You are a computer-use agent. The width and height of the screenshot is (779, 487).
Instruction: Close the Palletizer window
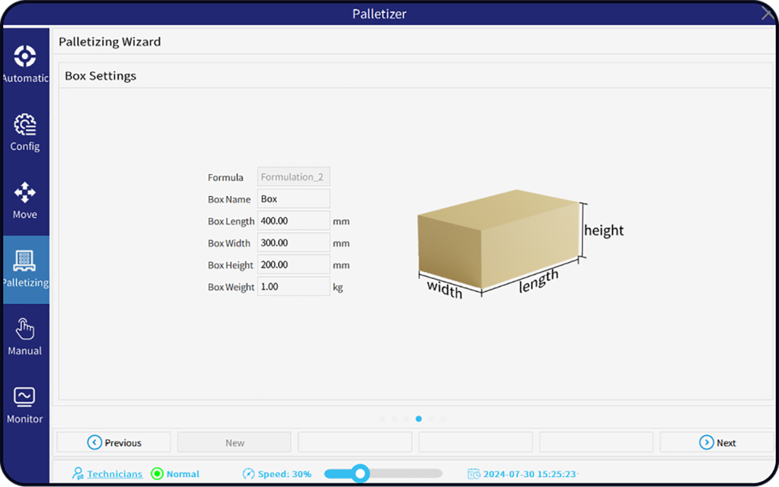click(768, 13)
